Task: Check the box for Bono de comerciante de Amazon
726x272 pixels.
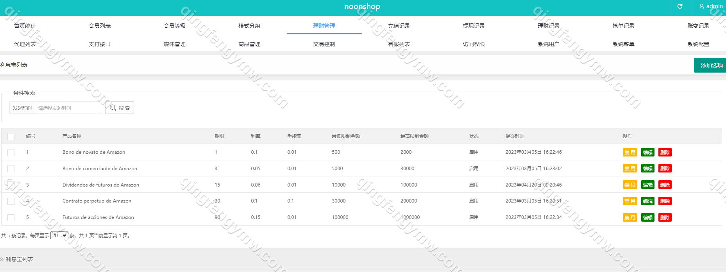Action: 11,169
